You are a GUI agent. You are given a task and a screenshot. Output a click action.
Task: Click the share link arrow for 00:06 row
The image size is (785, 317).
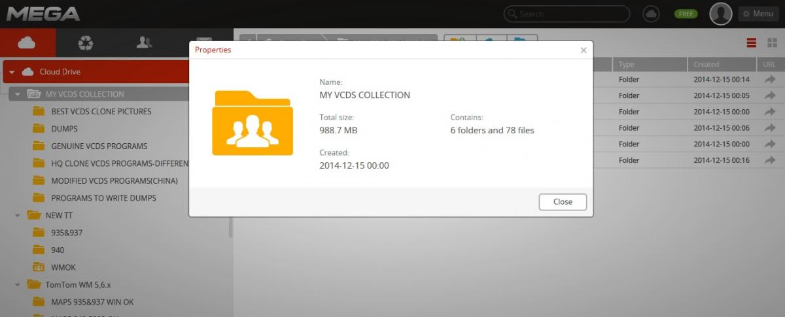click(x=769, y=128)
